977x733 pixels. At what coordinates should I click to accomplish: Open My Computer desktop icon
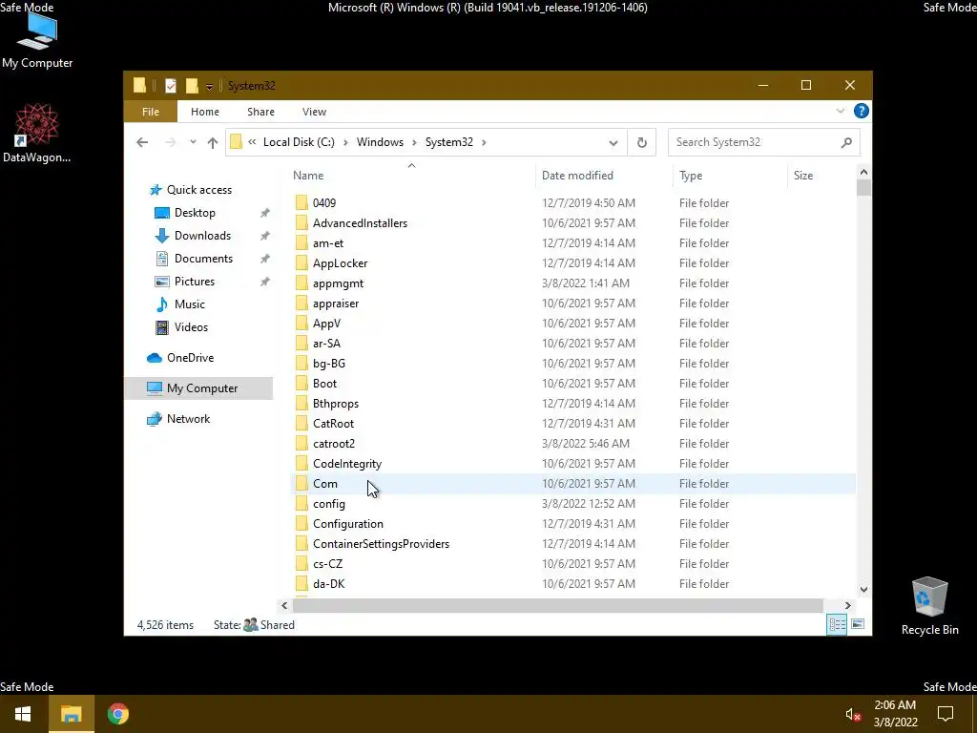[x=37, y=41]
